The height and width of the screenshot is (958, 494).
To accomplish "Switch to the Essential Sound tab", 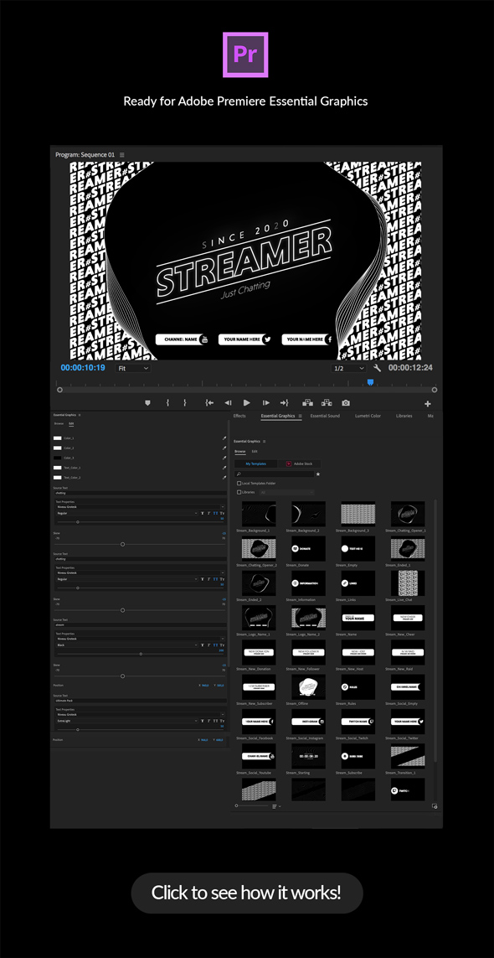I will tap(325, 416).
